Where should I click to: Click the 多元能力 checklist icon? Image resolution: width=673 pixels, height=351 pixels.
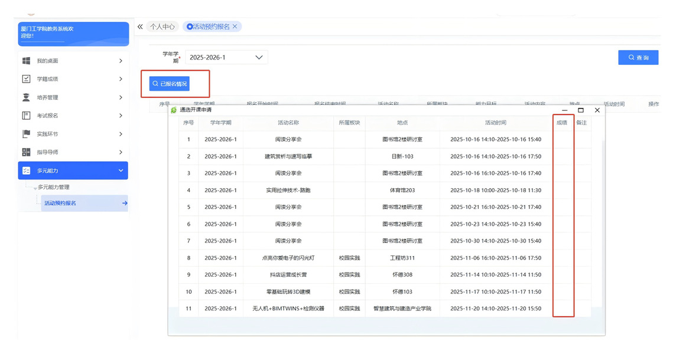(26, 170)
